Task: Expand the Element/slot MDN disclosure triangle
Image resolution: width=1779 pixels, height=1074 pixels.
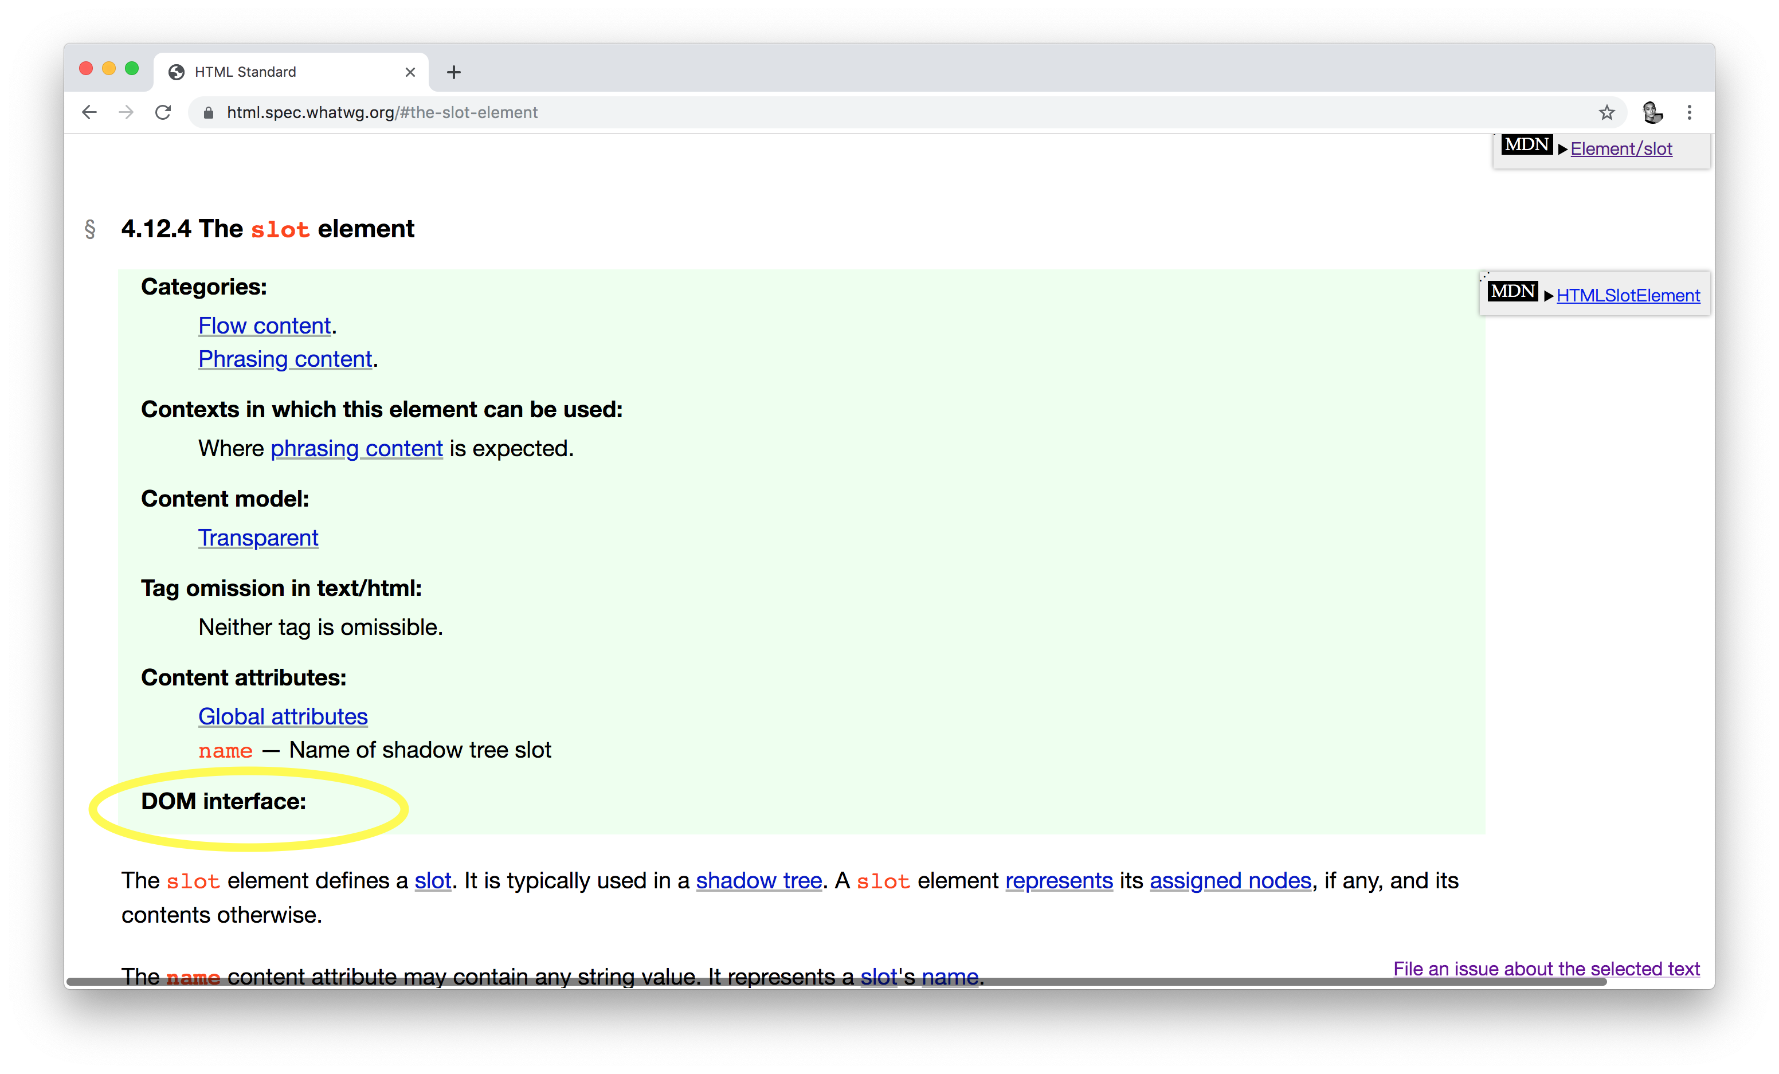Action: 1562,150
